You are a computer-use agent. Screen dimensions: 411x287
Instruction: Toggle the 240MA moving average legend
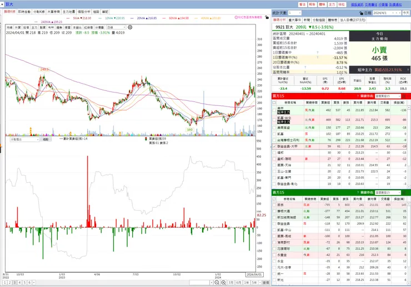(48, 22)
